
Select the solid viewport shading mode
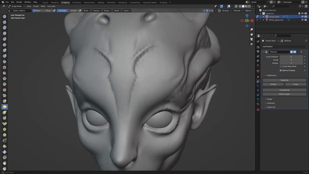pyautogui.click(x=243, y=6)
